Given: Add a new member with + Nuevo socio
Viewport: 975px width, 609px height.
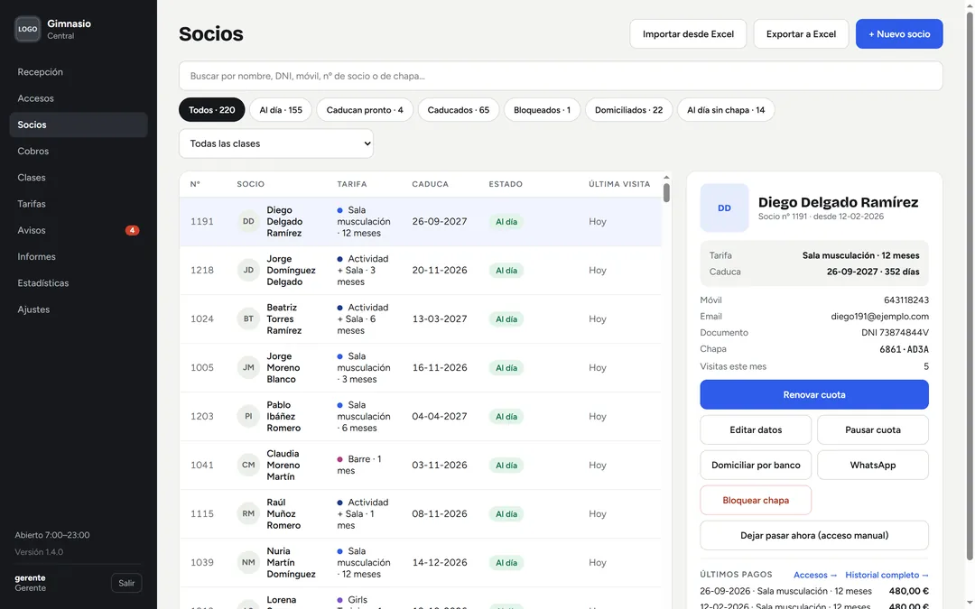Looking at the screenshot, I should (899, 34).
